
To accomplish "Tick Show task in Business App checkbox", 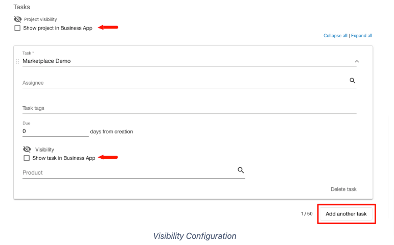I will 27,158.
